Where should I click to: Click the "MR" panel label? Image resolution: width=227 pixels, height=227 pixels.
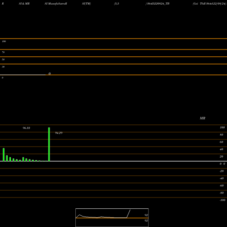click(202, 118)
